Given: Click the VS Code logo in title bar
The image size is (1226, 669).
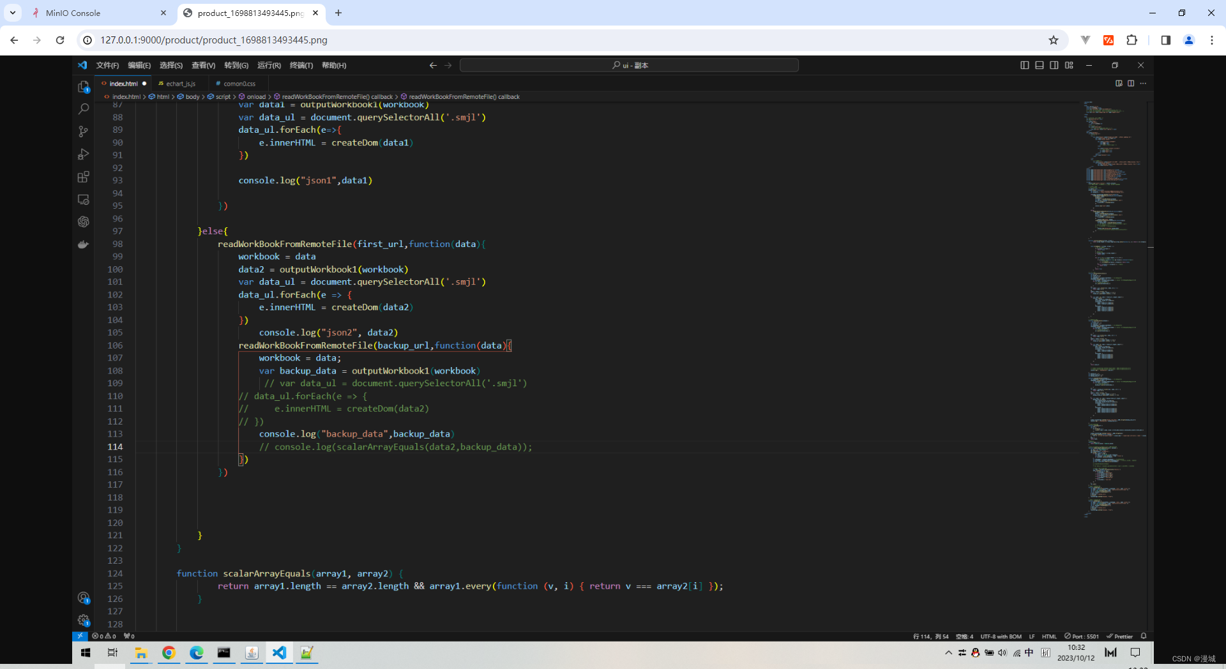Looking at the screenshot, I should pos(82,65).
